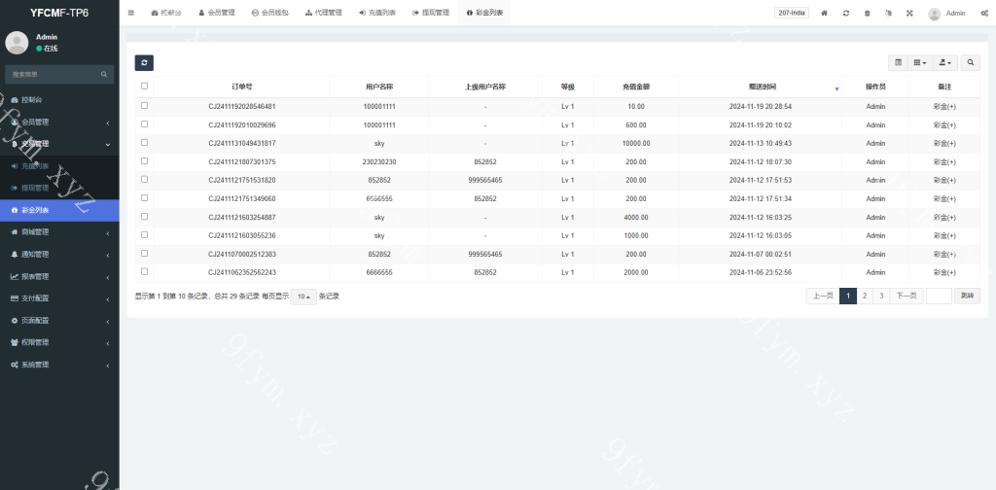The image size is (996, 490).
Task: Open the settings gears icon at top right
Action: coord(984,13)
